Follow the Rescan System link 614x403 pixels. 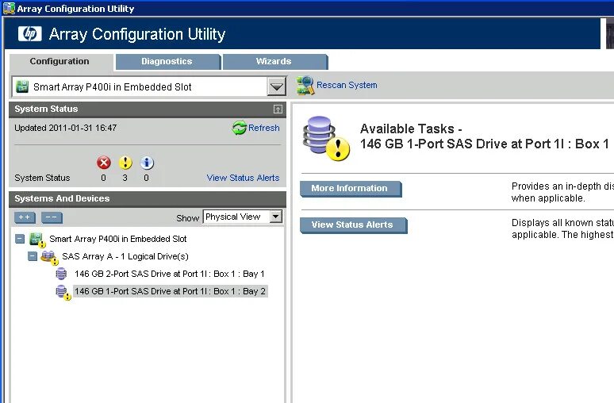point(347,85)
